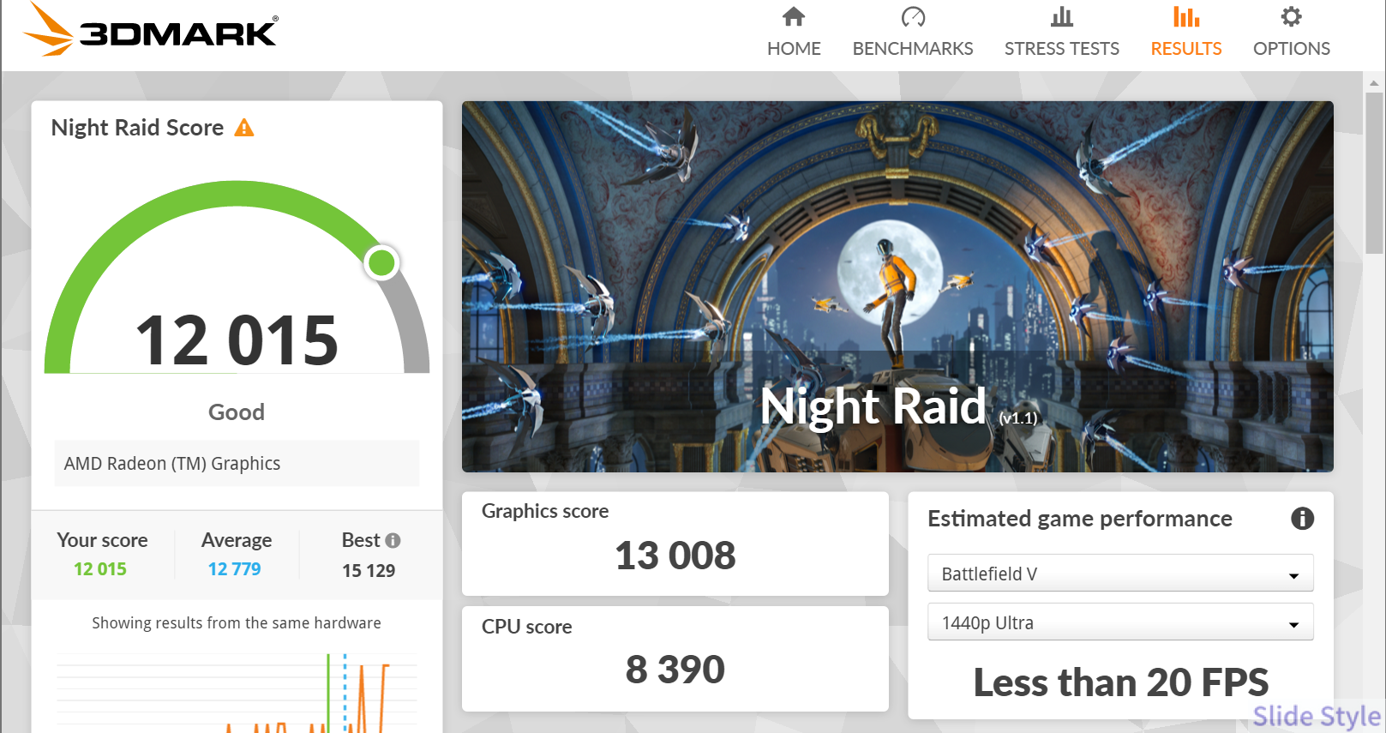Click the Benchmarks gauge icon
The image size is (1386, 733).
913,17
